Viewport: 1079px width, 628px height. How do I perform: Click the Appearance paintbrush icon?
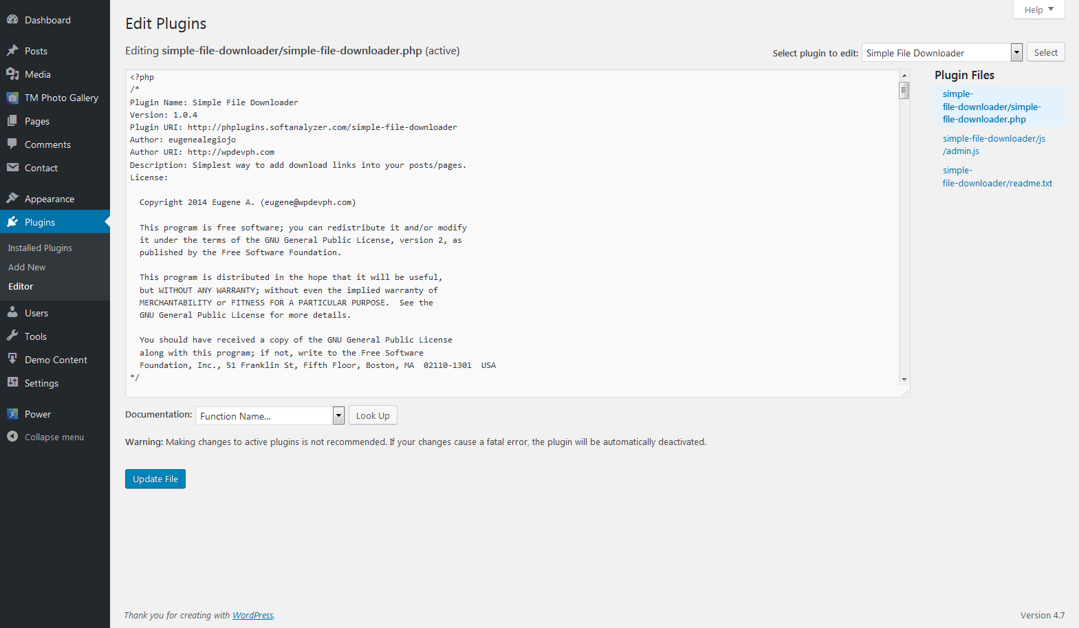[12, 199]
